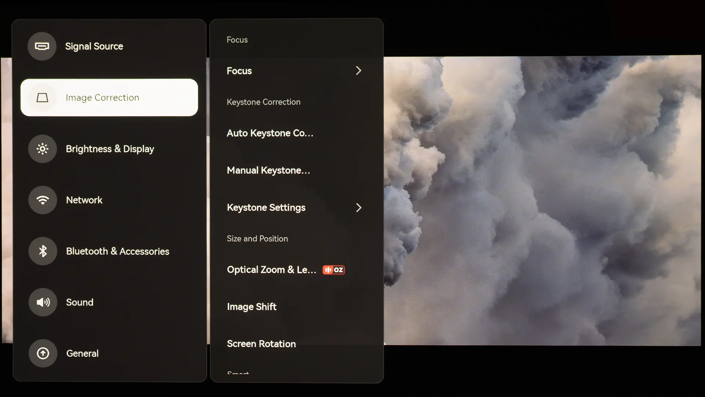The width and height of the screenshot is (705, 397).
Task: Click the projected clouds preview image
Action: pos(542,200)
